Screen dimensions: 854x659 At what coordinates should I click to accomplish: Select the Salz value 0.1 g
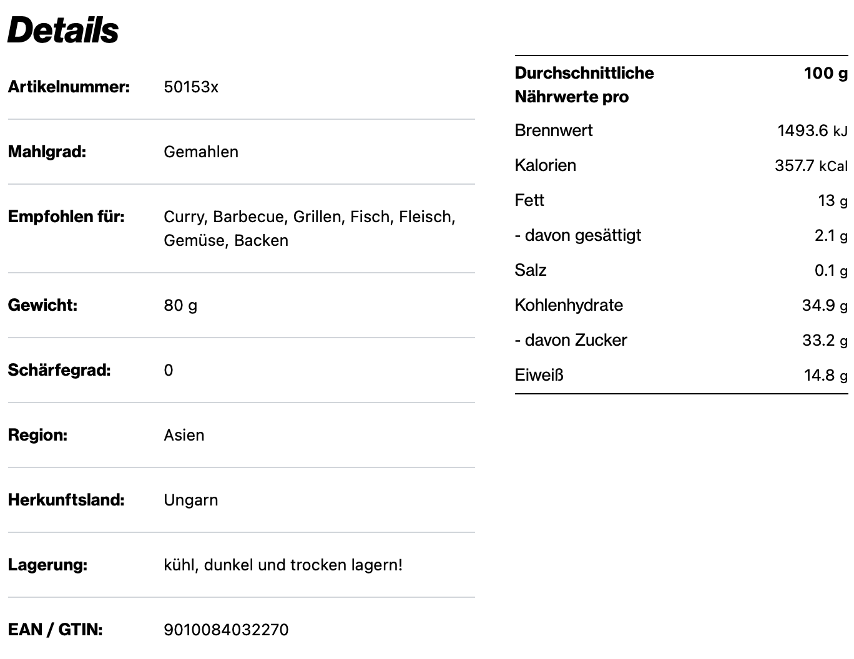coord(831,270)
